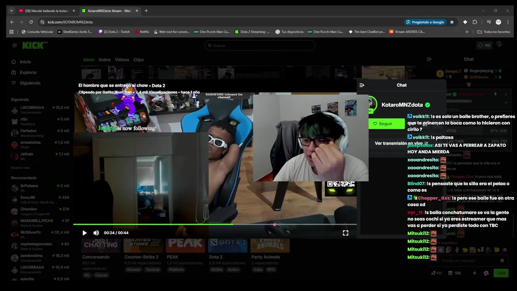This screenshot has width=517, height=291.
Task: Close the KotaroMNZdota Stream browser tab
Action: coord(137,11)
